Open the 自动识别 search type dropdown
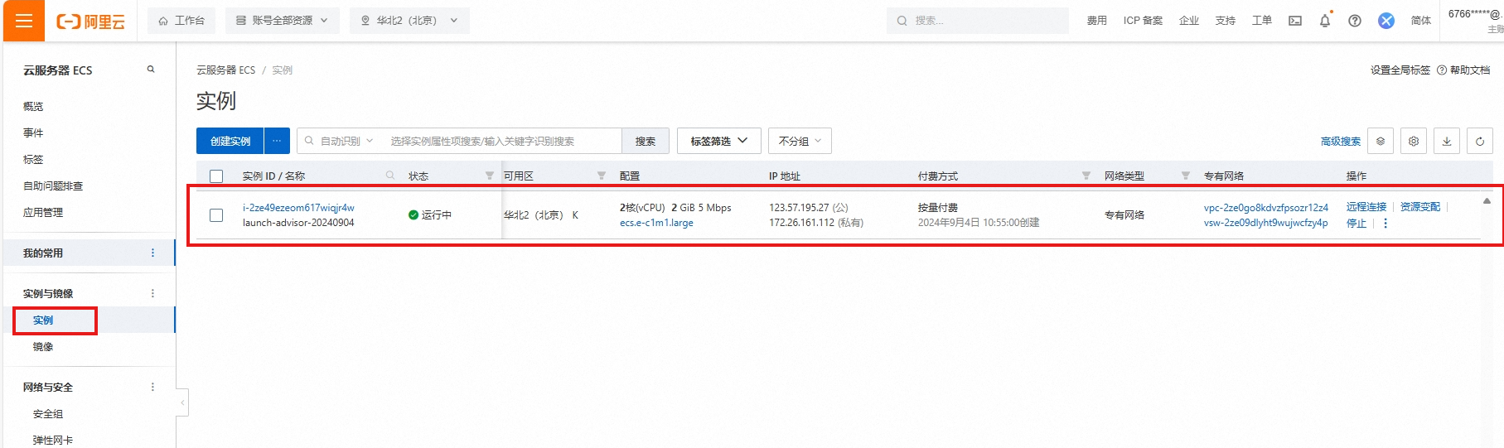The height and width of the screenshot is (448, 1504). pyautogui.click(x=346, y=141)
